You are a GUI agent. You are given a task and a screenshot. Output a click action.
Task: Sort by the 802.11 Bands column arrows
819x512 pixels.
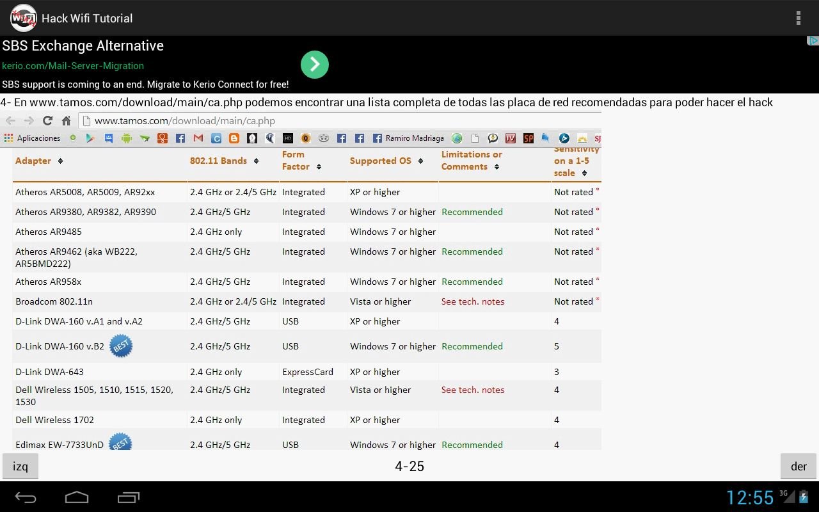(x=256, y=161)
